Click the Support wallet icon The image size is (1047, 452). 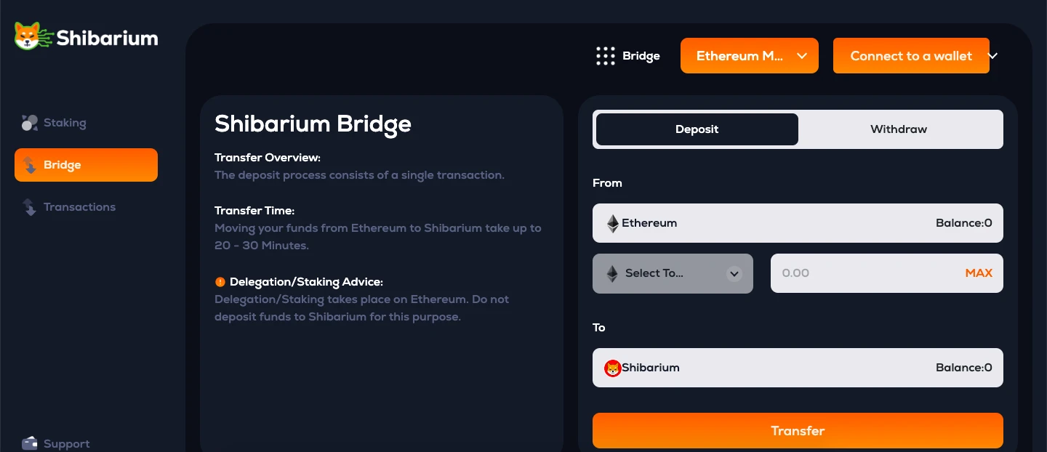click(30, 443)
